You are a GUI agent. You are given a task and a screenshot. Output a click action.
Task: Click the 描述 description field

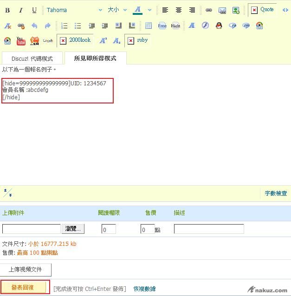(209, 229)
